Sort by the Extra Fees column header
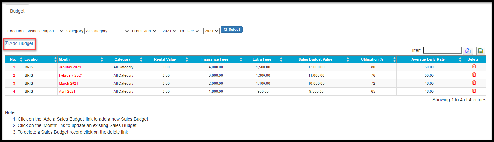 [x=263, y=59]
